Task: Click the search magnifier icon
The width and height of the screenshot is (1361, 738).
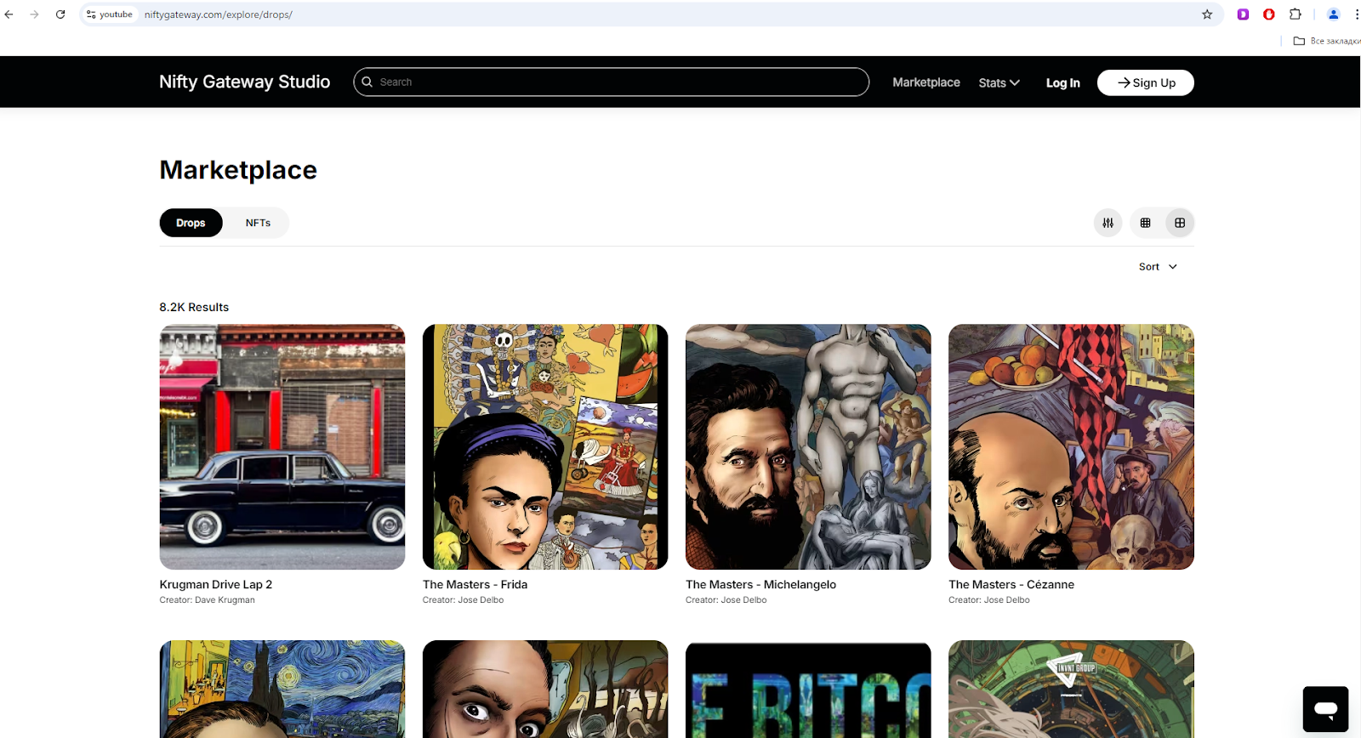Action: 367,82
